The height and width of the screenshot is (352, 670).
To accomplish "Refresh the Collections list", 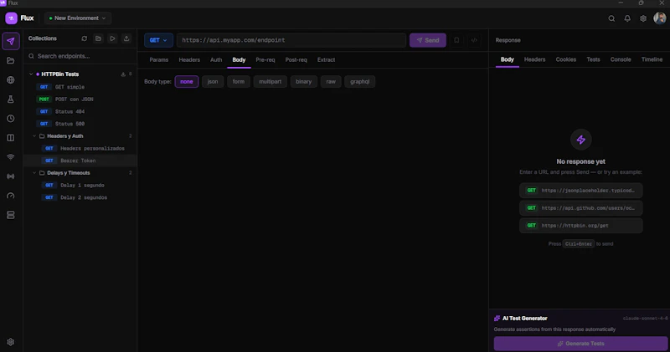I will [x=85, y=38].
